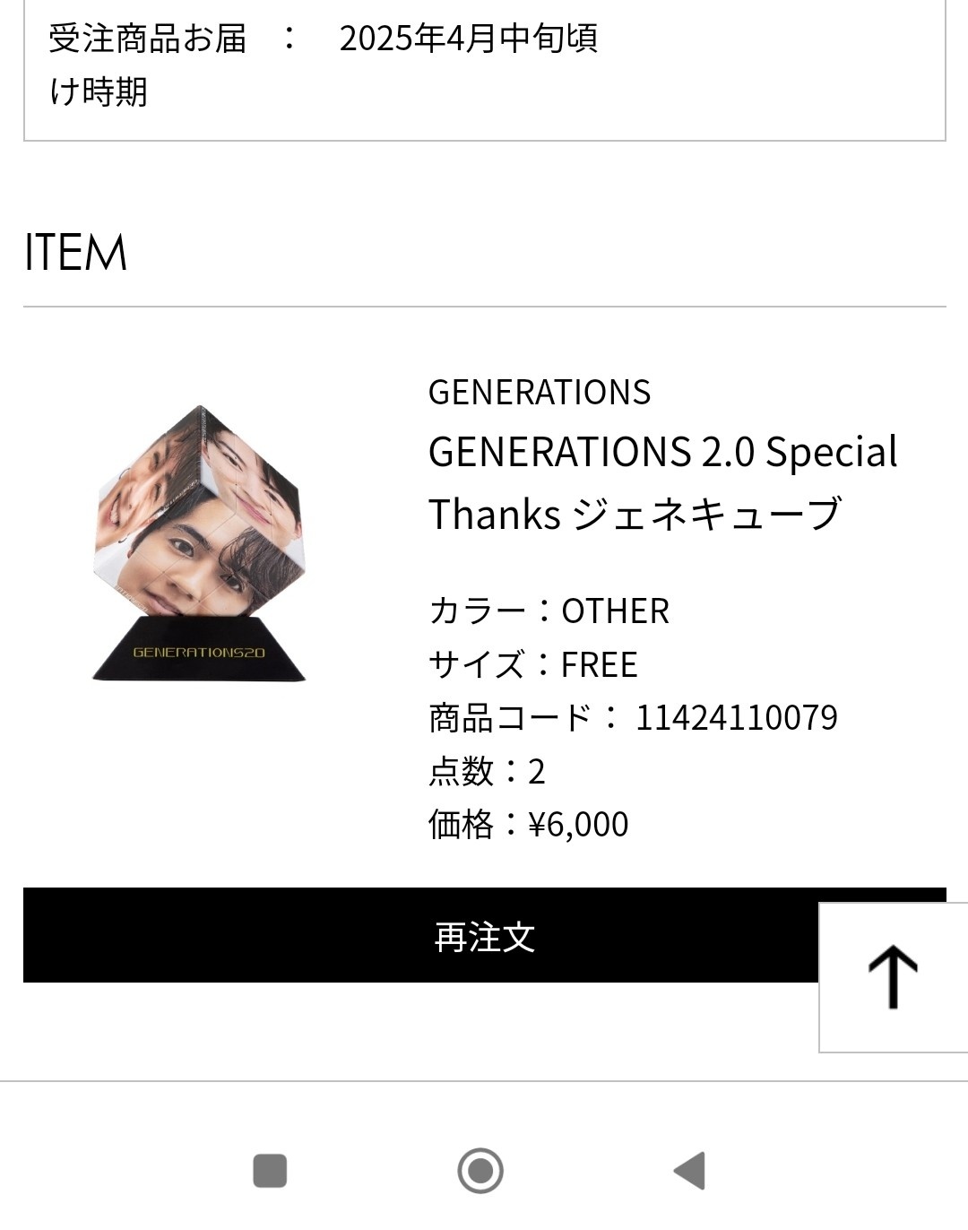Click the 商品コード label text
The width and height of the screenshot is (968, 1230).
(x=510, y=717)
